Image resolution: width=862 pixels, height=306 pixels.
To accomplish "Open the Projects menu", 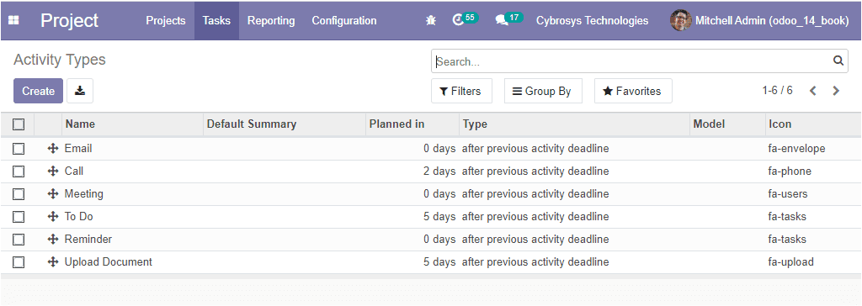I will coord(166,21).
